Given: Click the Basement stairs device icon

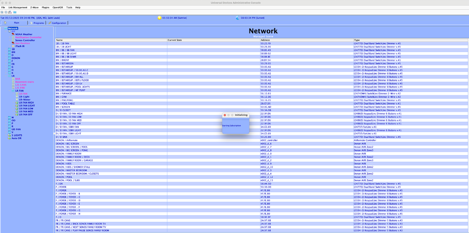Looking at the screenshot, I should click(13, 82).
